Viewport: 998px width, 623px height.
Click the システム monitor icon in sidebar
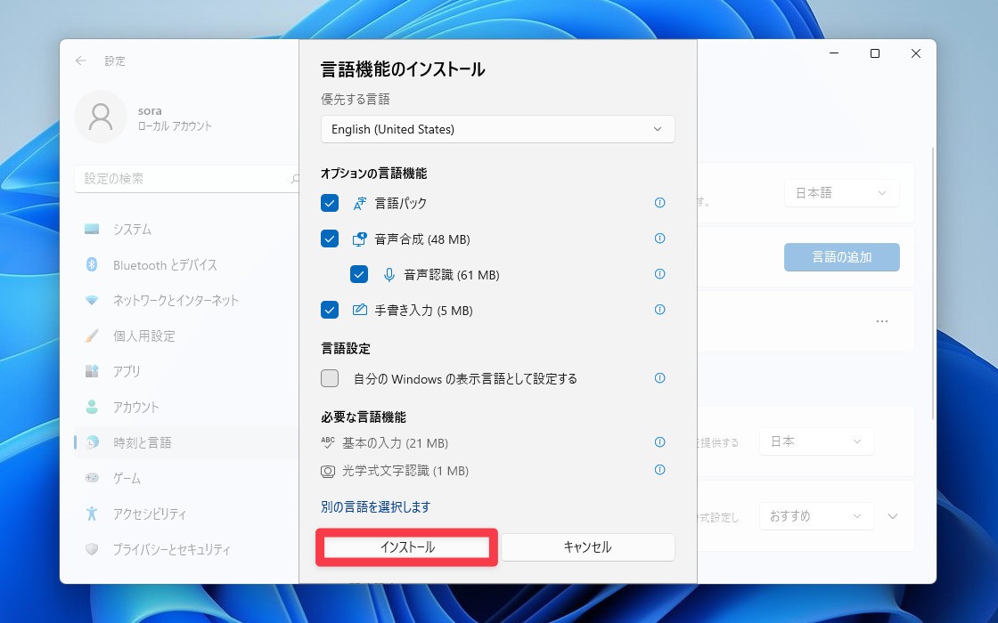tap(92, 229)
